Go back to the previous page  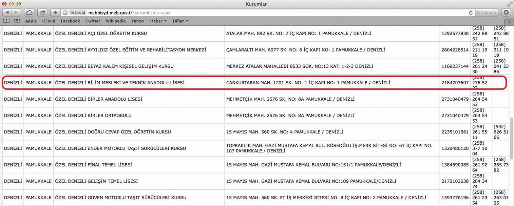click(x=7, y=13)
